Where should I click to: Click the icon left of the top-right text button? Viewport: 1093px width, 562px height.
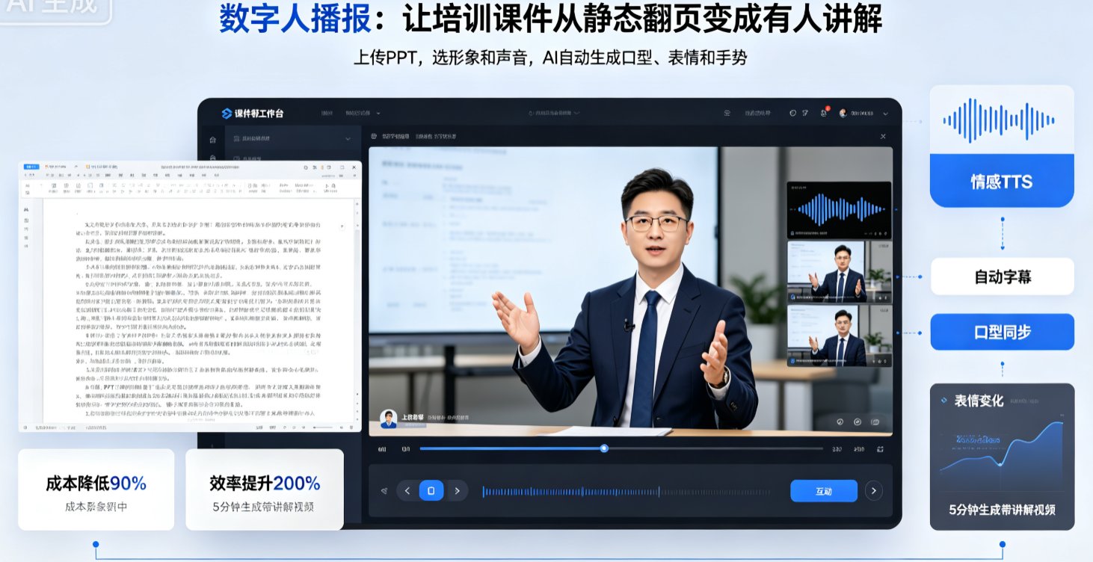point(727,114)
